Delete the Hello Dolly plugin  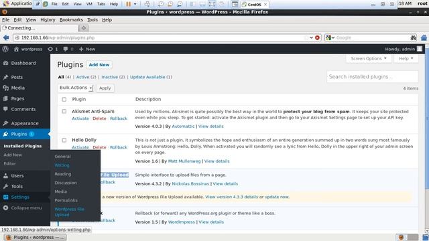pyautogui.click(x=99, y=147)
